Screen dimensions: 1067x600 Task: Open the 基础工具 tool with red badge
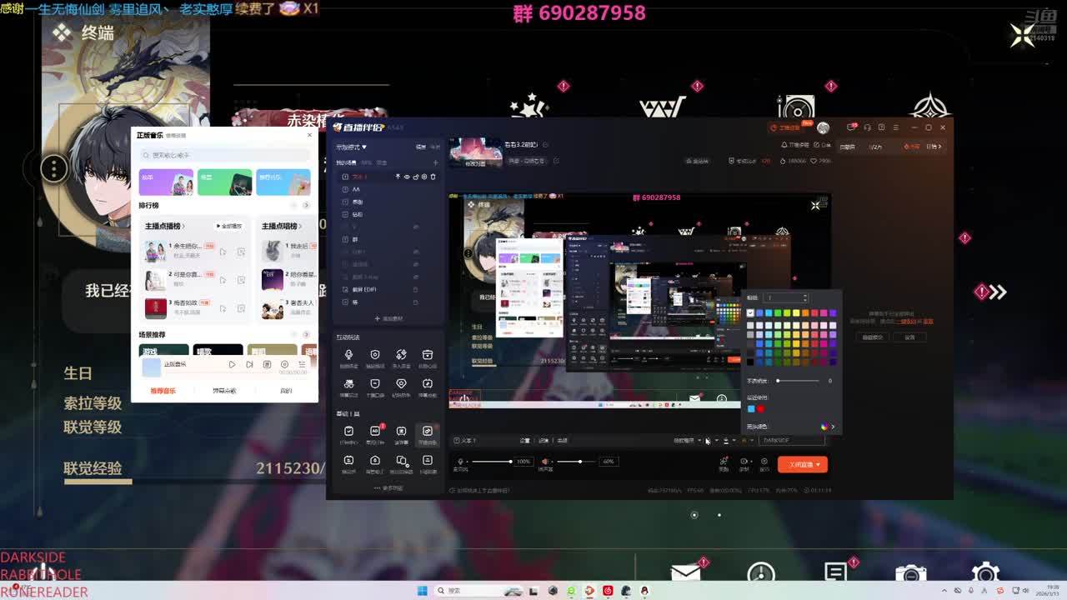(375, 433)
